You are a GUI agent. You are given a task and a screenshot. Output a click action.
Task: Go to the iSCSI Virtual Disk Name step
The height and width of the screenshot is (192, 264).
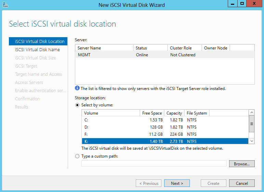pyautogui.click(x=37, y=50)
